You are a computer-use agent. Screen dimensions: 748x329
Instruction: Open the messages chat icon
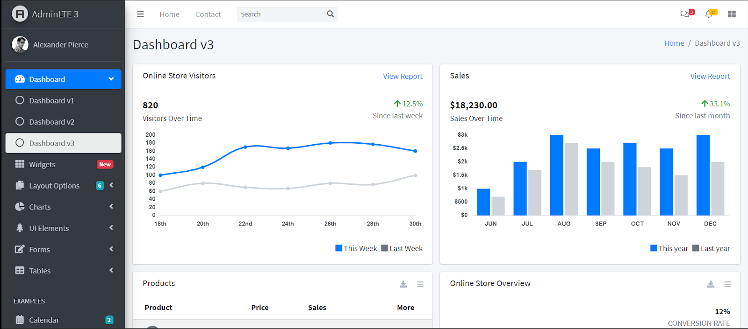click(x=684, y=14)
